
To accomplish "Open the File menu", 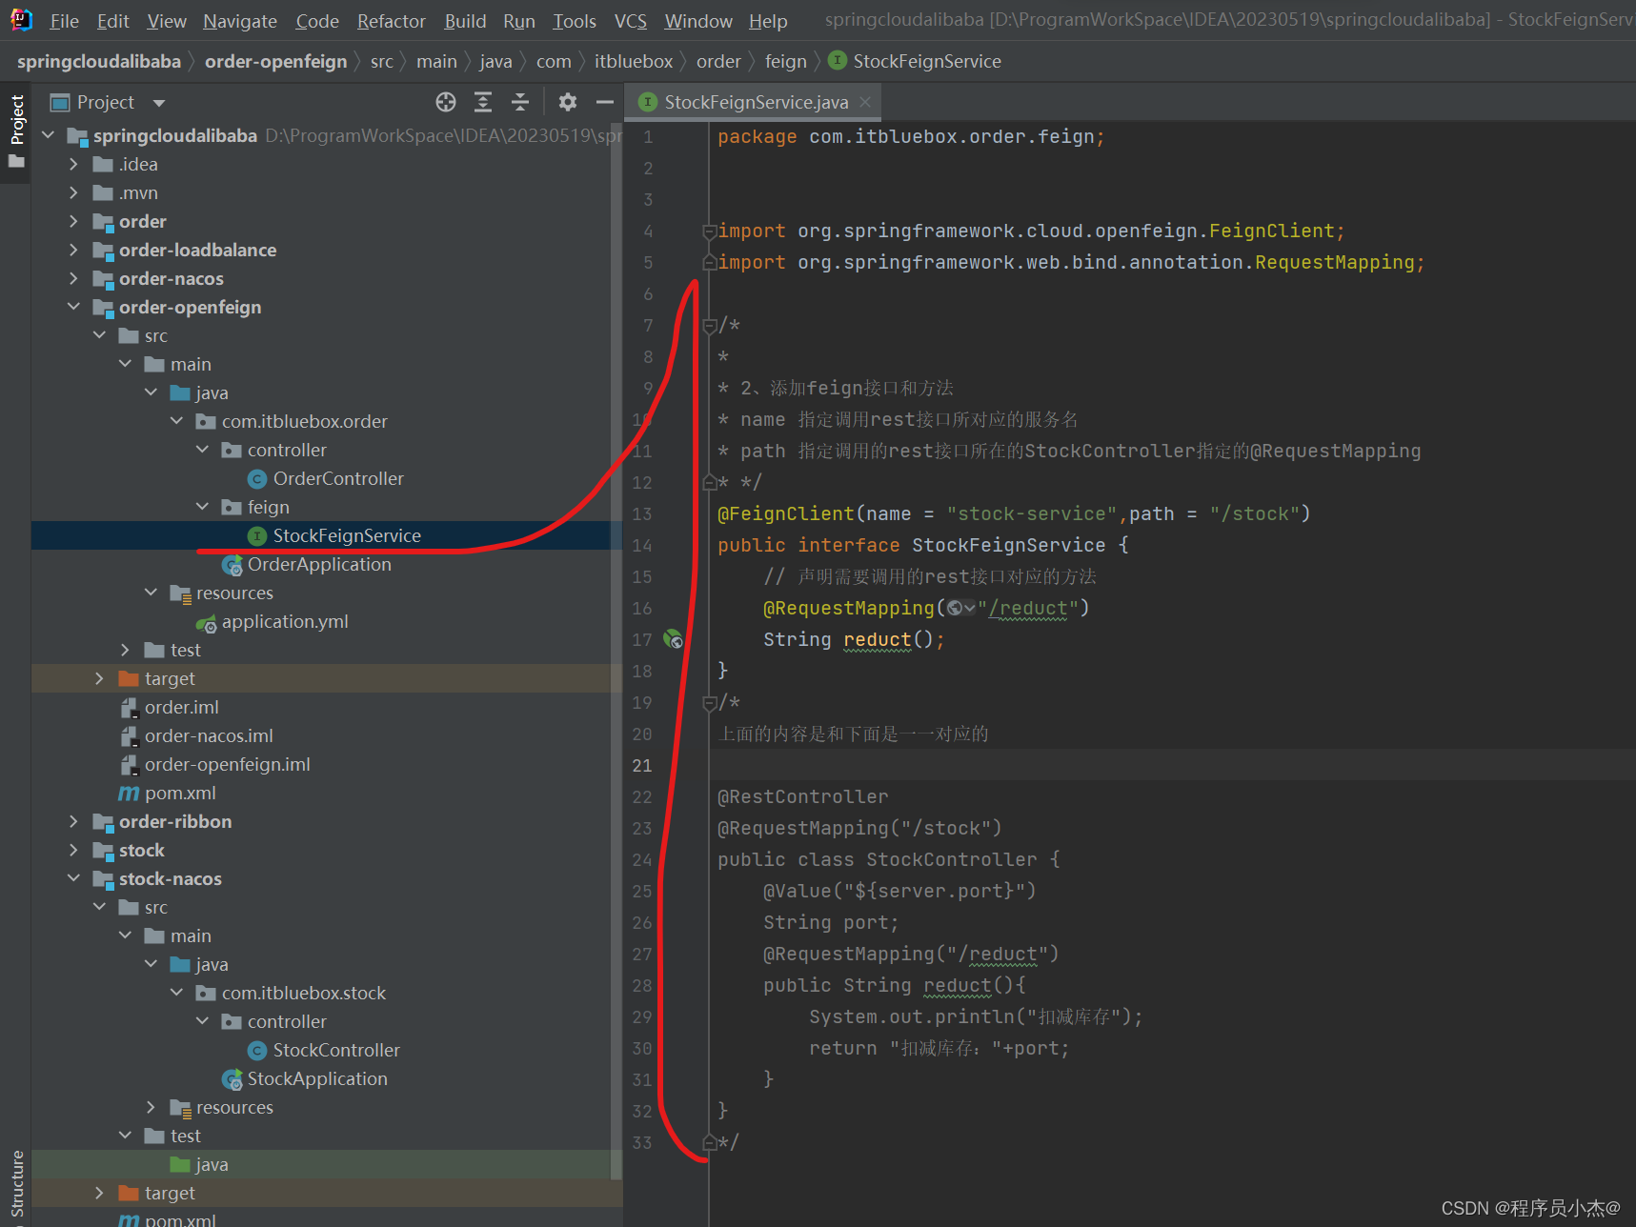I will point(64,21).
